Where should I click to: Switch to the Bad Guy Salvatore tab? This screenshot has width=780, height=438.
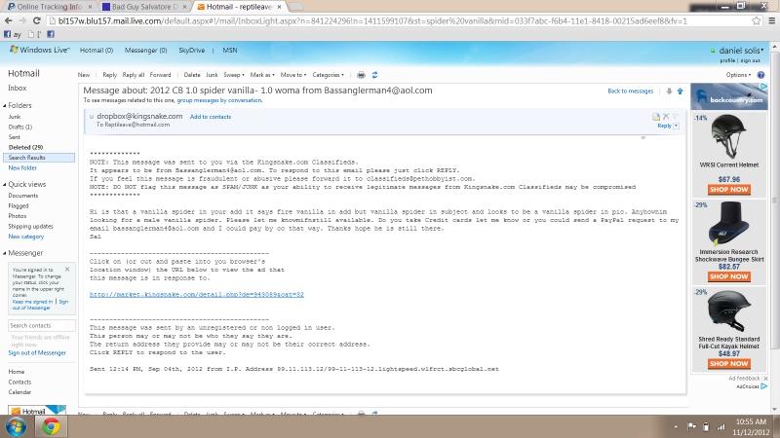point(144,7)
